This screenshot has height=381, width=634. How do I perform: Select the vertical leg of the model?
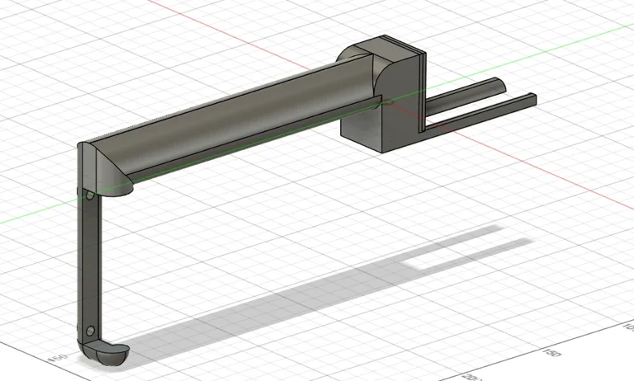click(89, 264)
